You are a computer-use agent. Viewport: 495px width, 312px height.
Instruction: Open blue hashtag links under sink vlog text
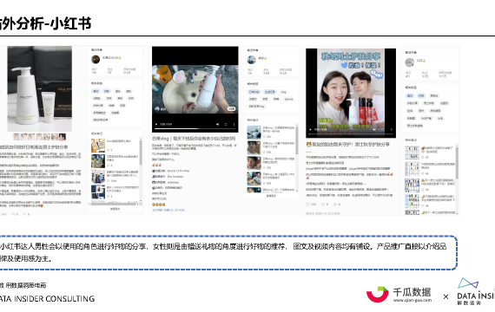pyautogui.click(x=168, y=210)
